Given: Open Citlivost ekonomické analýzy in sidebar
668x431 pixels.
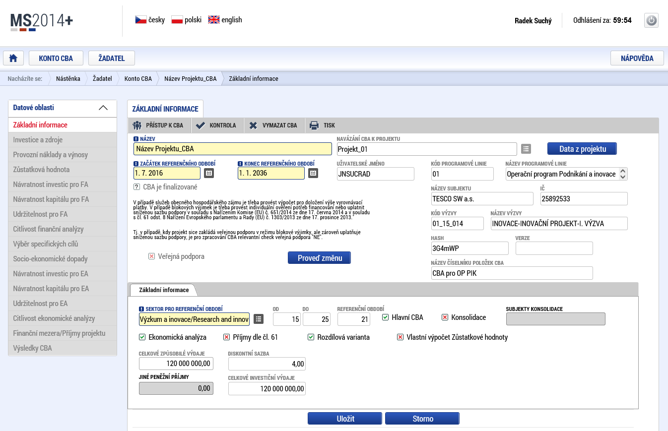Looking at the screenshot, I should click(63, 318).
